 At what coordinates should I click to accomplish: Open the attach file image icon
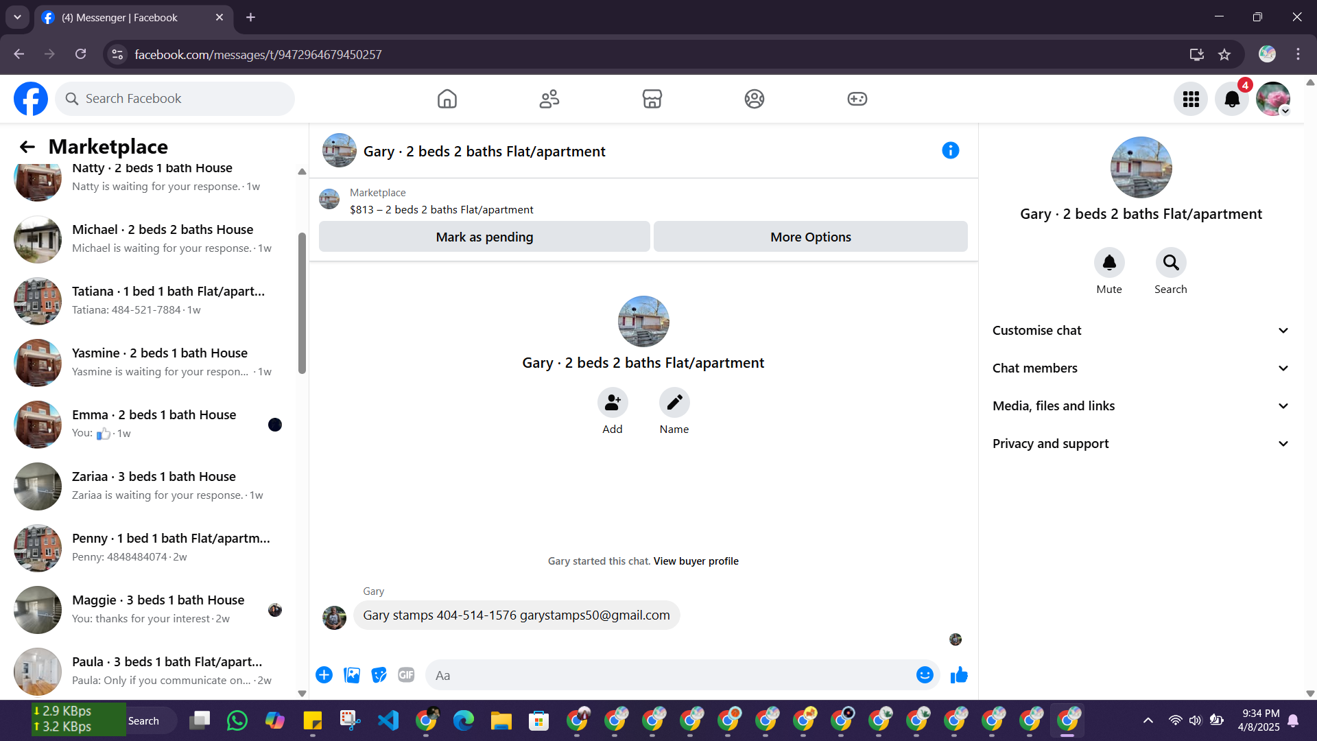352,675
